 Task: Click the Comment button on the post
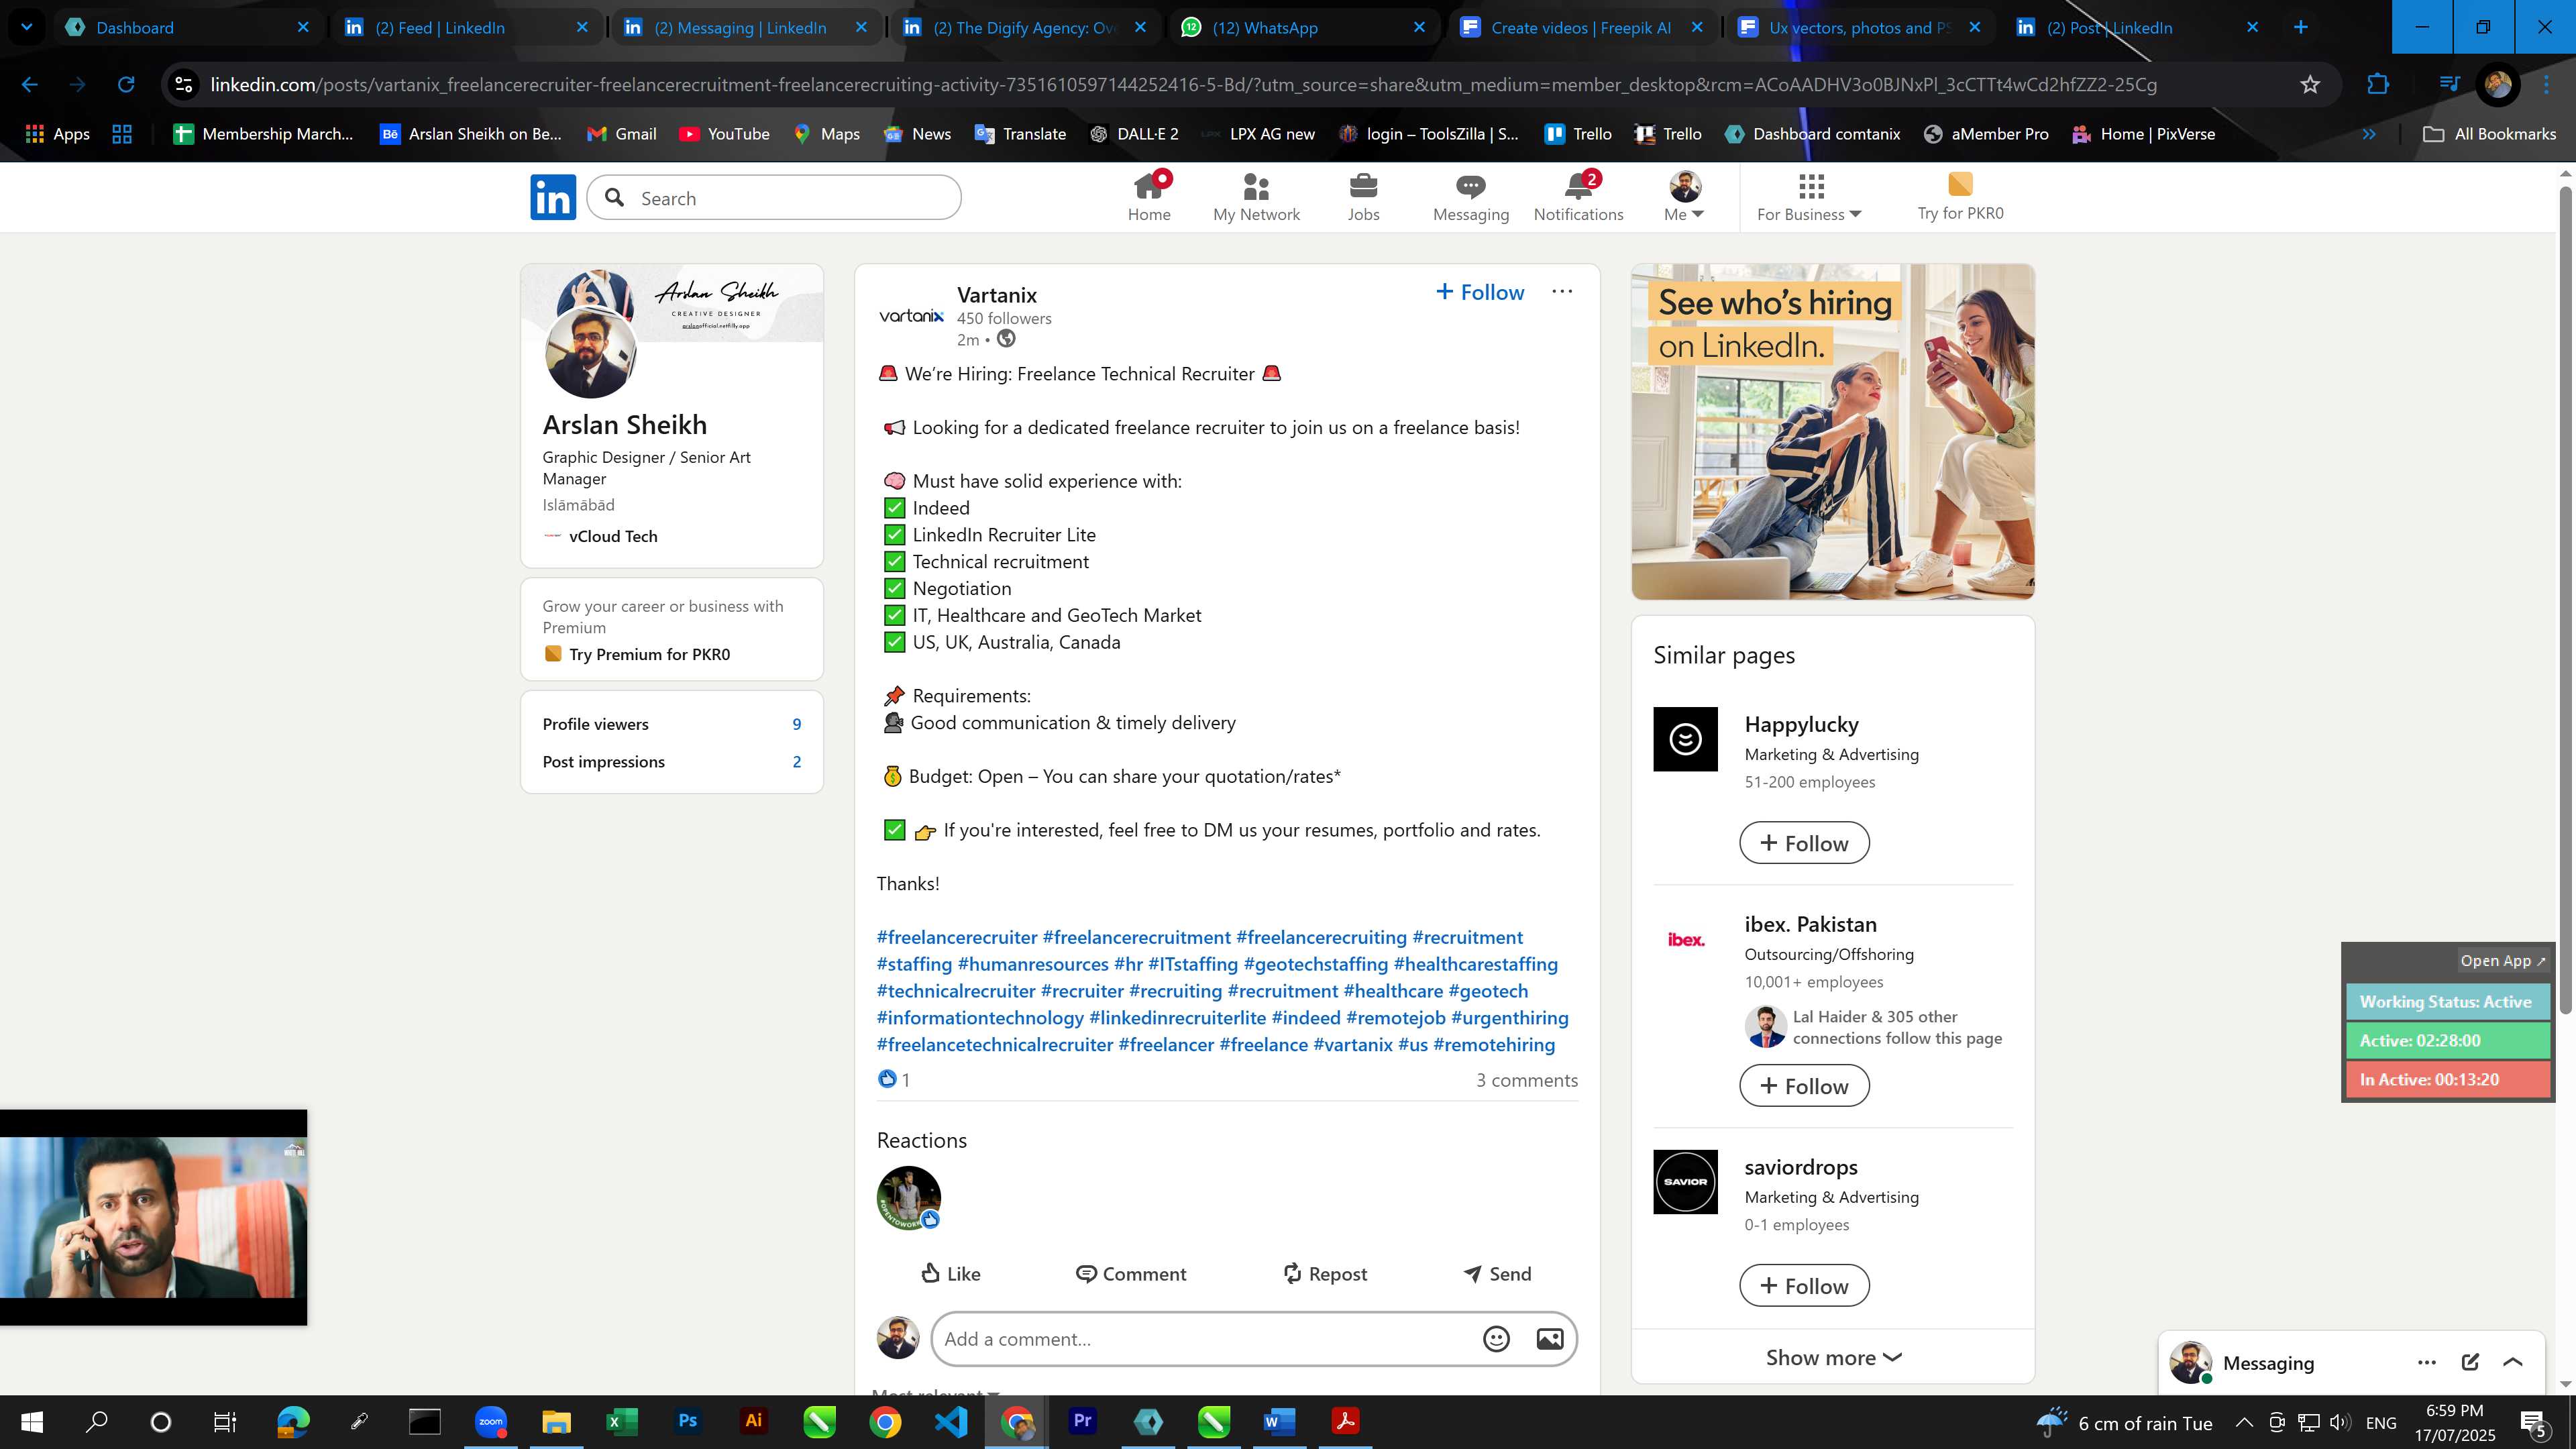(x=1131, y=1273)
